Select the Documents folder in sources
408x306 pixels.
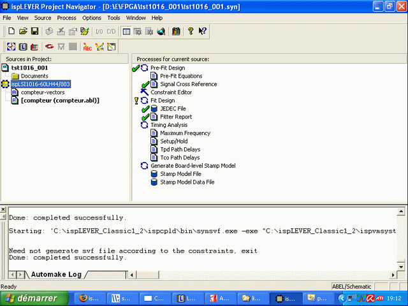coord(34,76)
